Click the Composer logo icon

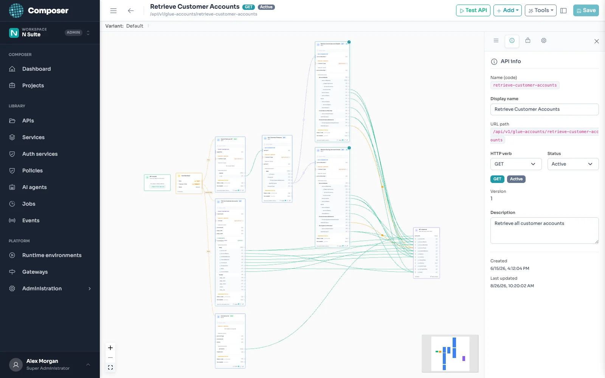[16, 11]
